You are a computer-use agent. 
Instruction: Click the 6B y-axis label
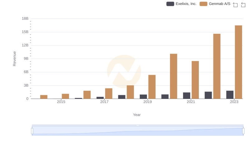(x=26, y=72)
